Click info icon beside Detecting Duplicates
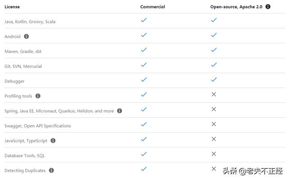288x180 pixels. coord(51,170)
